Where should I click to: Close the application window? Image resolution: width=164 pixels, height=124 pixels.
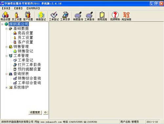[161, 4]
